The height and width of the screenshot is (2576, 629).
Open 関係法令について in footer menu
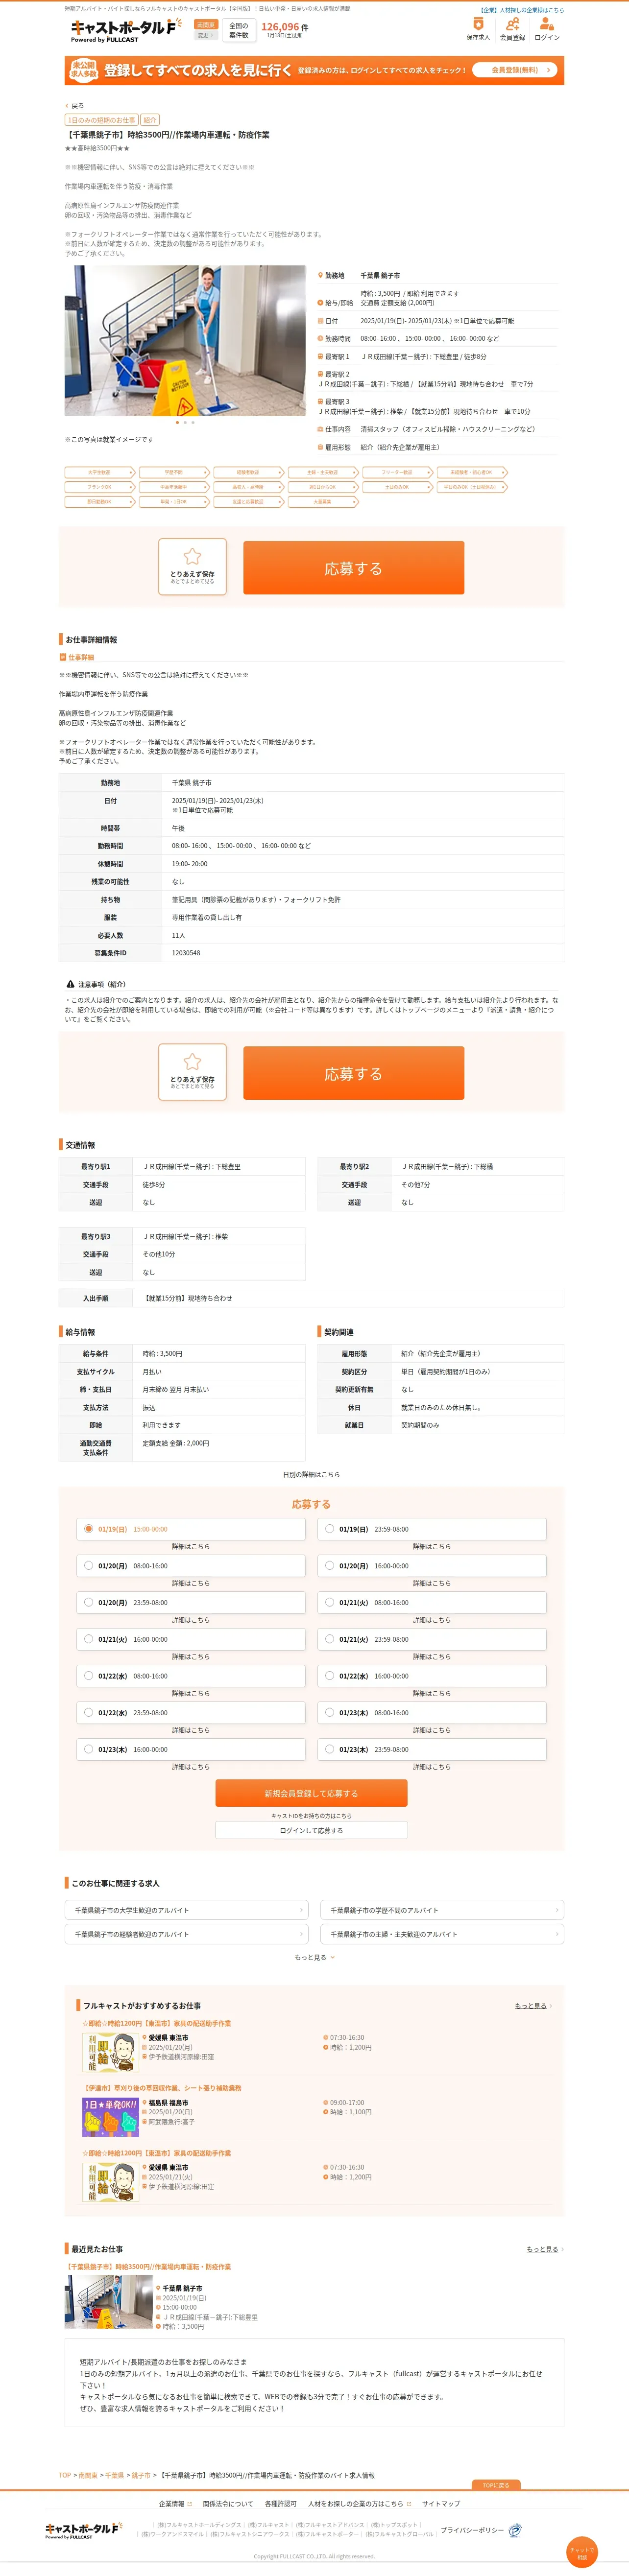coord(228,2504)
